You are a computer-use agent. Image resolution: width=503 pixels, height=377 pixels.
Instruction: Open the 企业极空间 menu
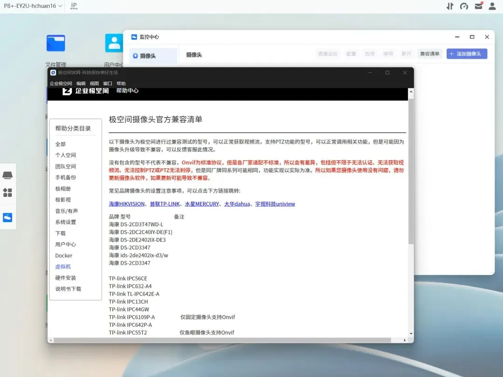click(x=61, y=83)
